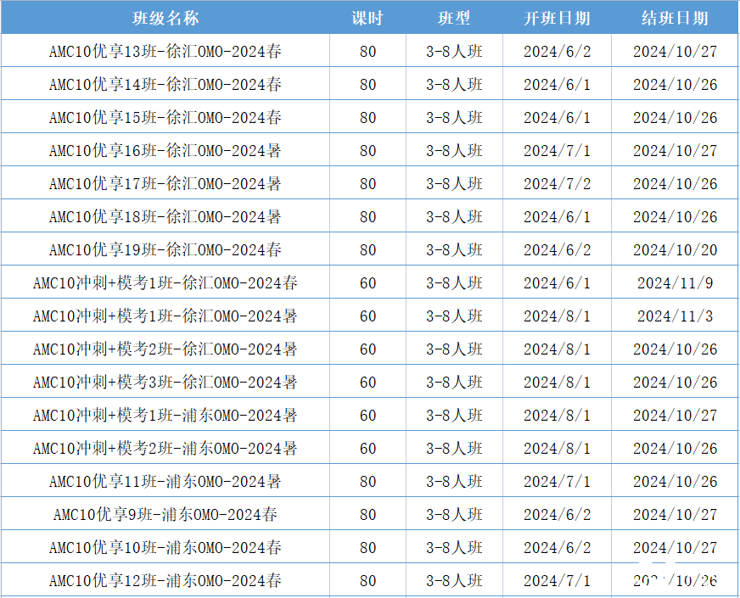Select the AMC10冲刺+模考1班-徐汇OMO-2024暑 cell
Image resolution: width=740 pixels, height=598 pixels.
[165, 316]
